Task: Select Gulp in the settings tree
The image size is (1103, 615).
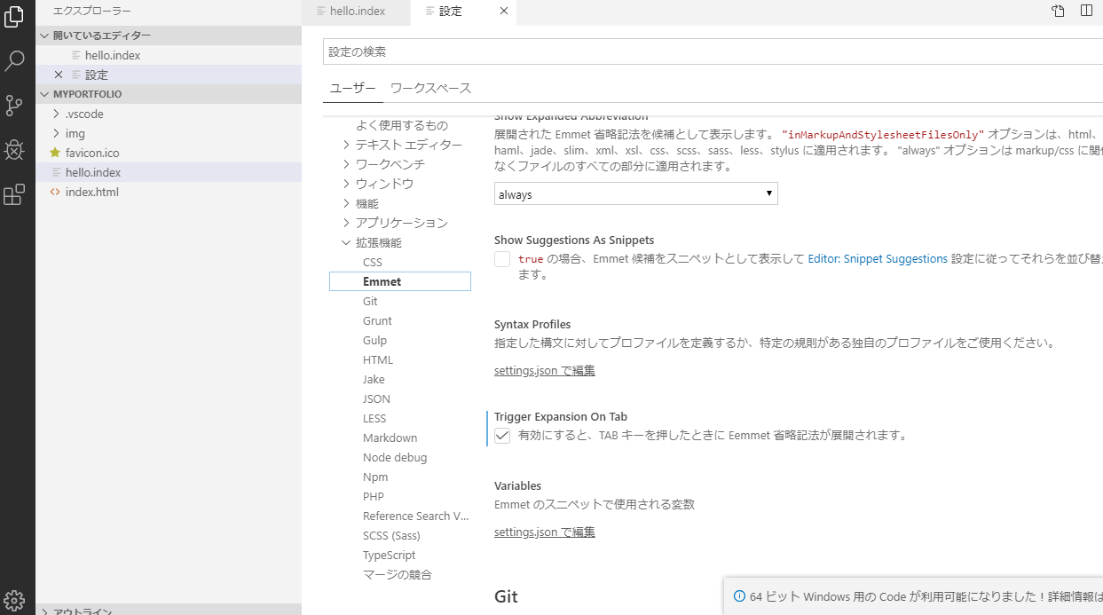Action: pyautogui.click(x=374, y=340)
